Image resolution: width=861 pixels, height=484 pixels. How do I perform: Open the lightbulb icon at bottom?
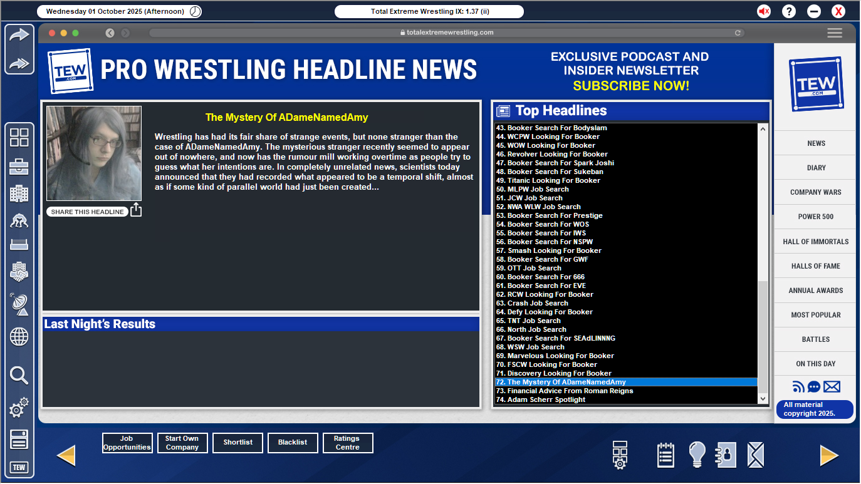coord(697,455)
